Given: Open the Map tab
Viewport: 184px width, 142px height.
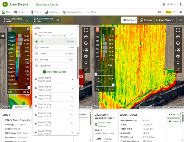Looking at the screenshot, I should 6,12.
